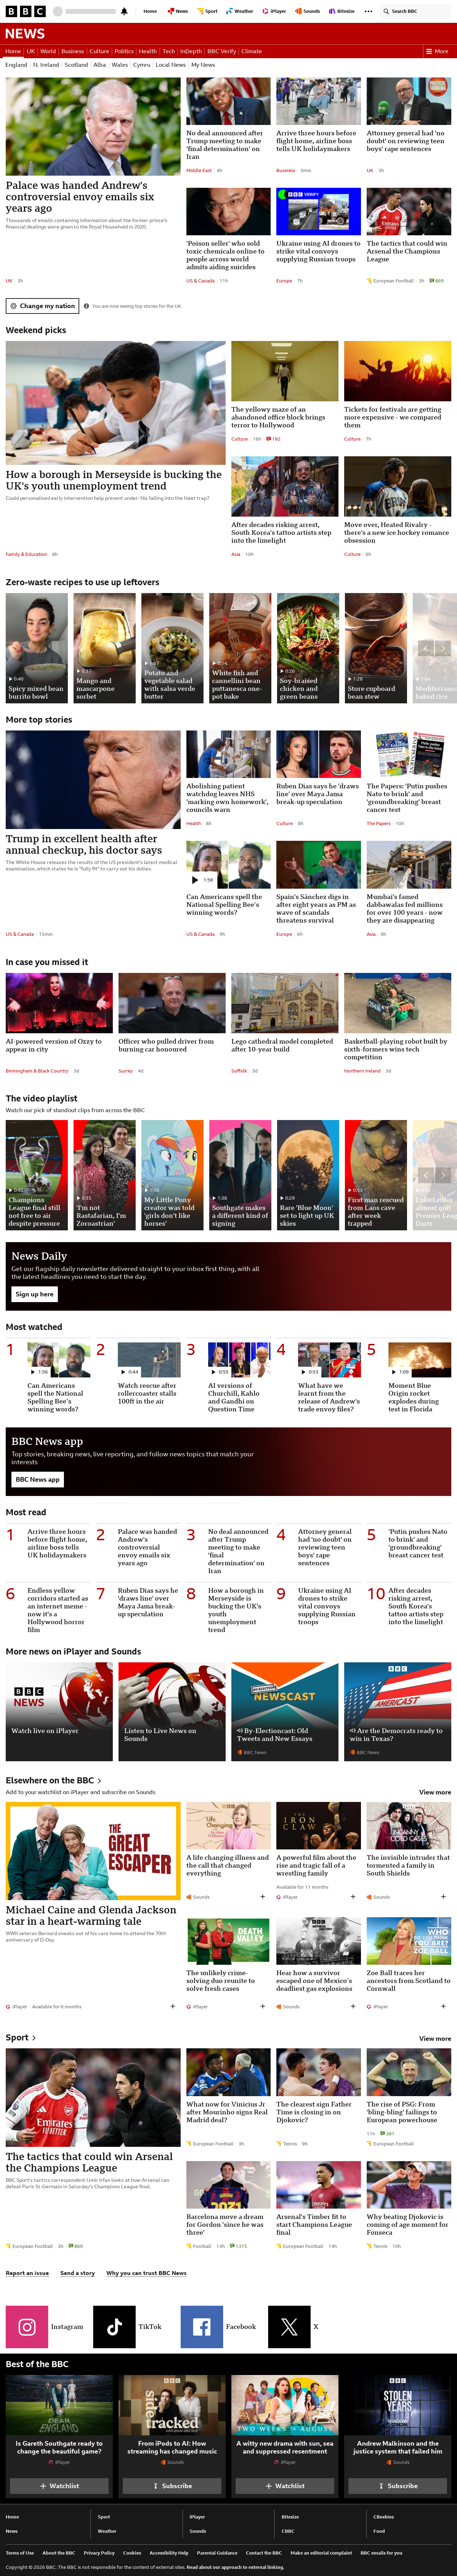
Task: Switch to the Scotland regional tab
Action: click(x=76, y=65)
